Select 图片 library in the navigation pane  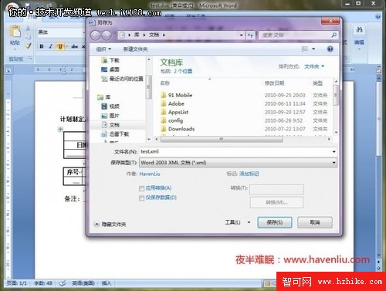coord(110,116)
